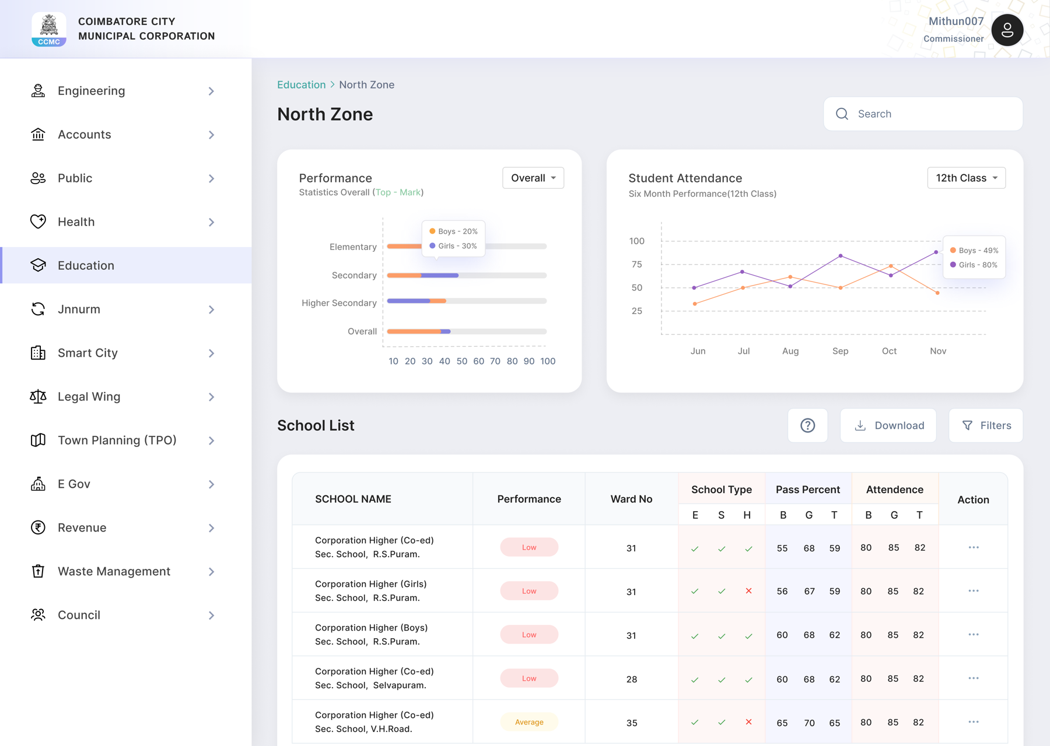Open the Filters button
Screen dimensions: 1050x746
coord(986,425)
